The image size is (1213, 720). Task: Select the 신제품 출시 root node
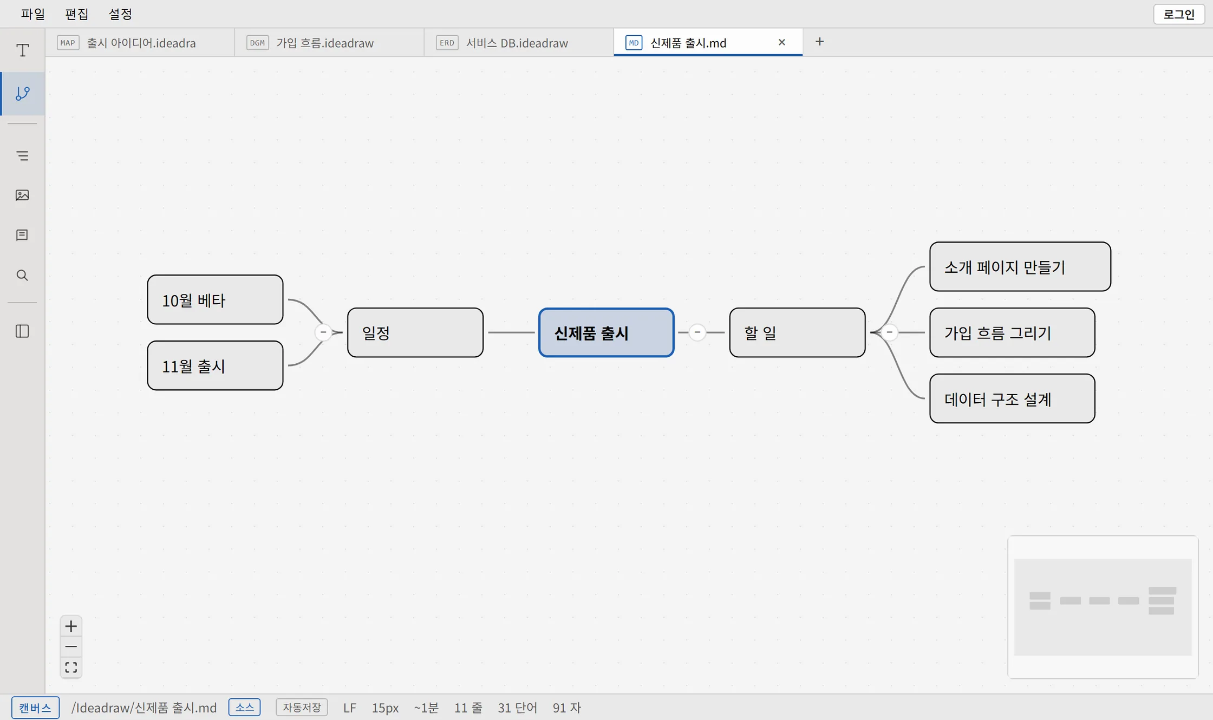click(x=606, y=332)
